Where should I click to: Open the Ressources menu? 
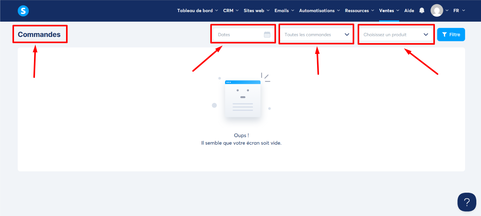[x=360, y=11]
